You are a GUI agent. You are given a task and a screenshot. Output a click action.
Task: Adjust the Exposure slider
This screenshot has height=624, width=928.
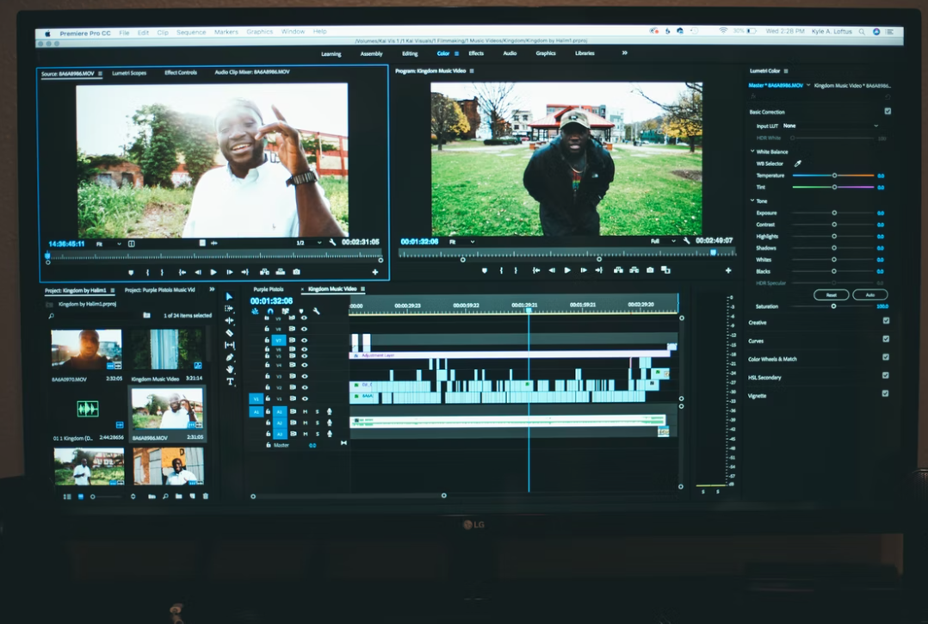(x=833, y=213)
